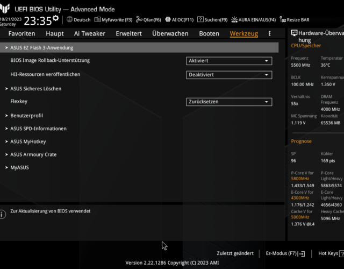Switch to the Ai Tweaker tab
This screenshot has width=344, height=269.
pyautogui.click(x=89, y=33)
